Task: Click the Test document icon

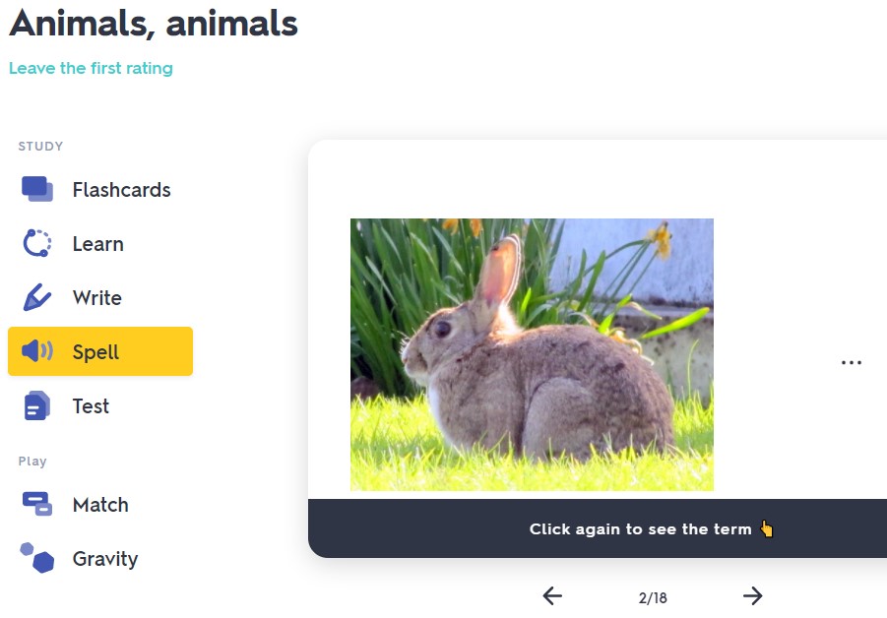Action: click(37, 405)
